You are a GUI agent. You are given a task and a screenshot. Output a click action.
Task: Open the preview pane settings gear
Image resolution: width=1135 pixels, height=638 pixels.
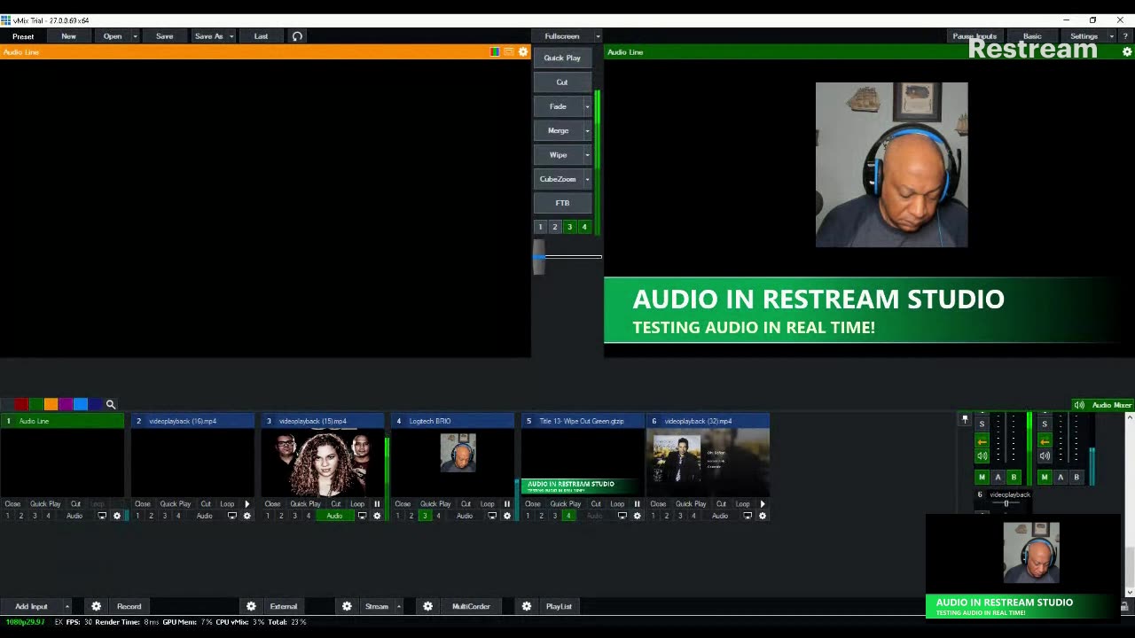[523, 52]
